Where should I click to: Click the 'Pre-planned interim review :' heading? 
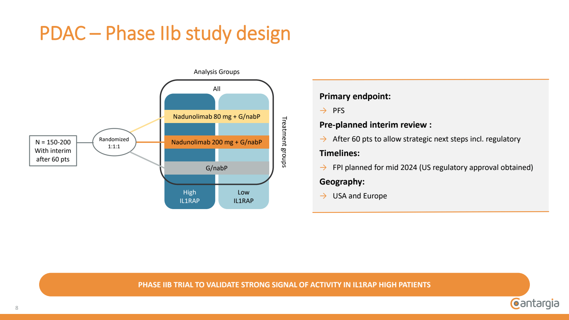[376, 125]
